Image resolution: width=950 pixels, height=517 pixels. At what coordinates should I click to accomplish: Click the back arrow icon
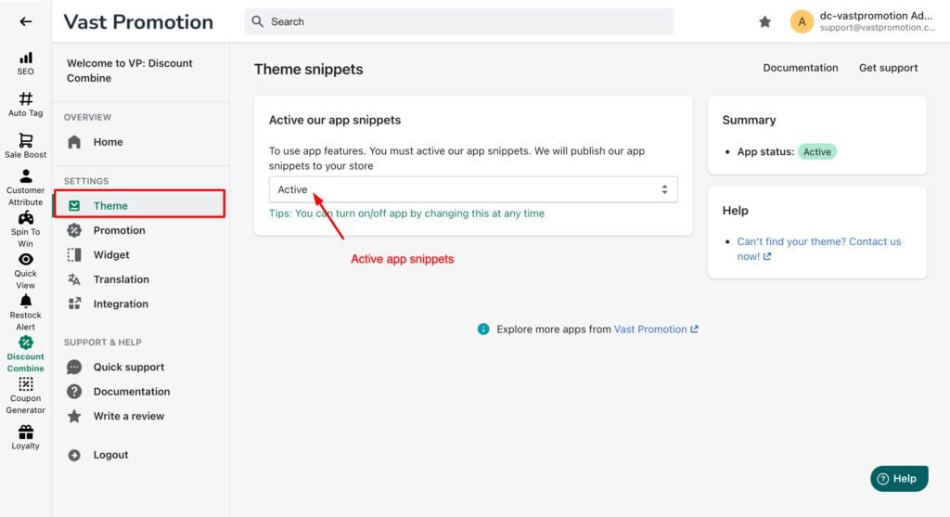click(25, 22)
